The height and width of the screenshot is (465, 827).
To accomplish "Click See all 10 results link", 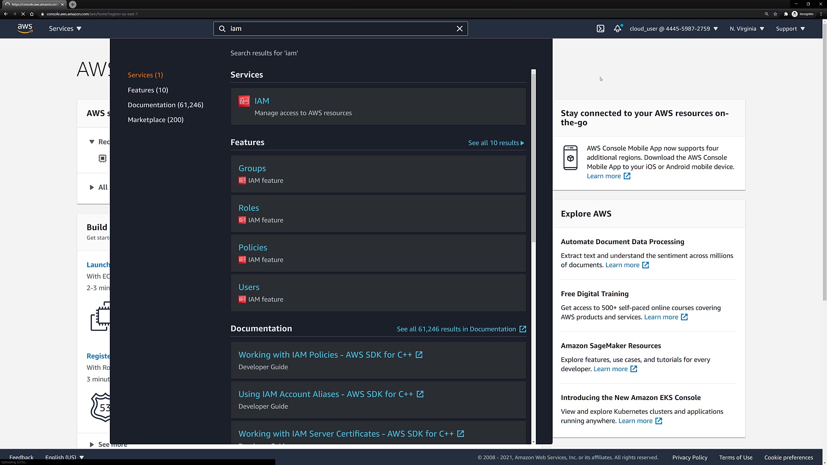I will coord(496,143).
